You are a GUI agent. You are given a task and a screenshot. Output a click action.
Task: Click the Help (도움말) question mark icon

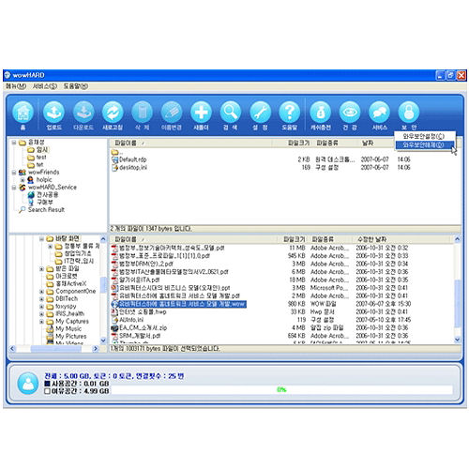pyautogui.click(x=290, y=113)
